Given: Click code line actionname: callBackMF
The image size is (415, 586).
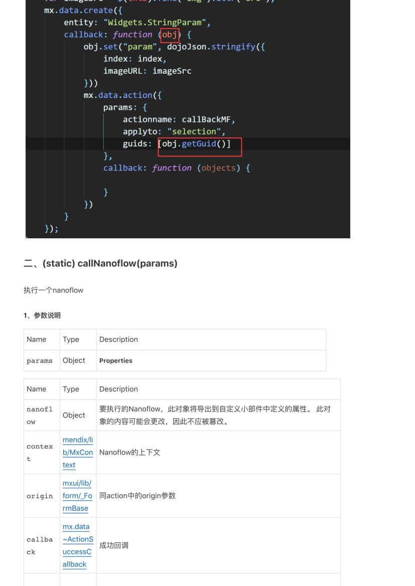Looking at the screenshot, I should click(179, 119).
